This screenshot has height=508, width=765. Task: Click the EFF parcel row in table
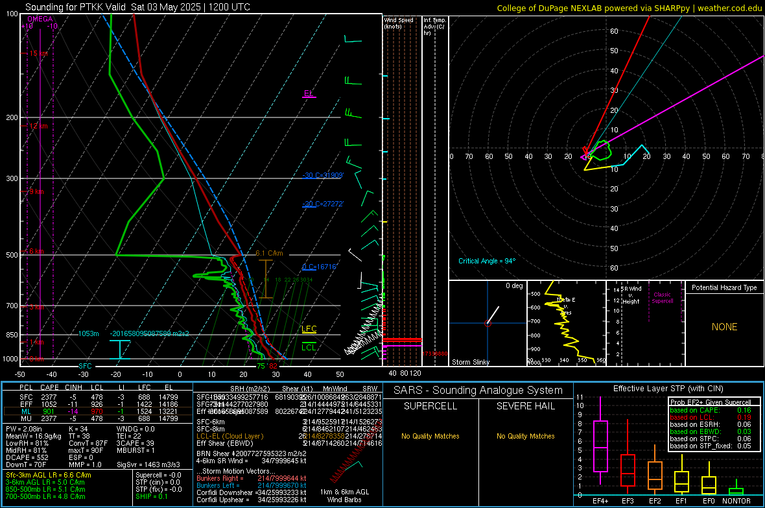click(98, 404)
